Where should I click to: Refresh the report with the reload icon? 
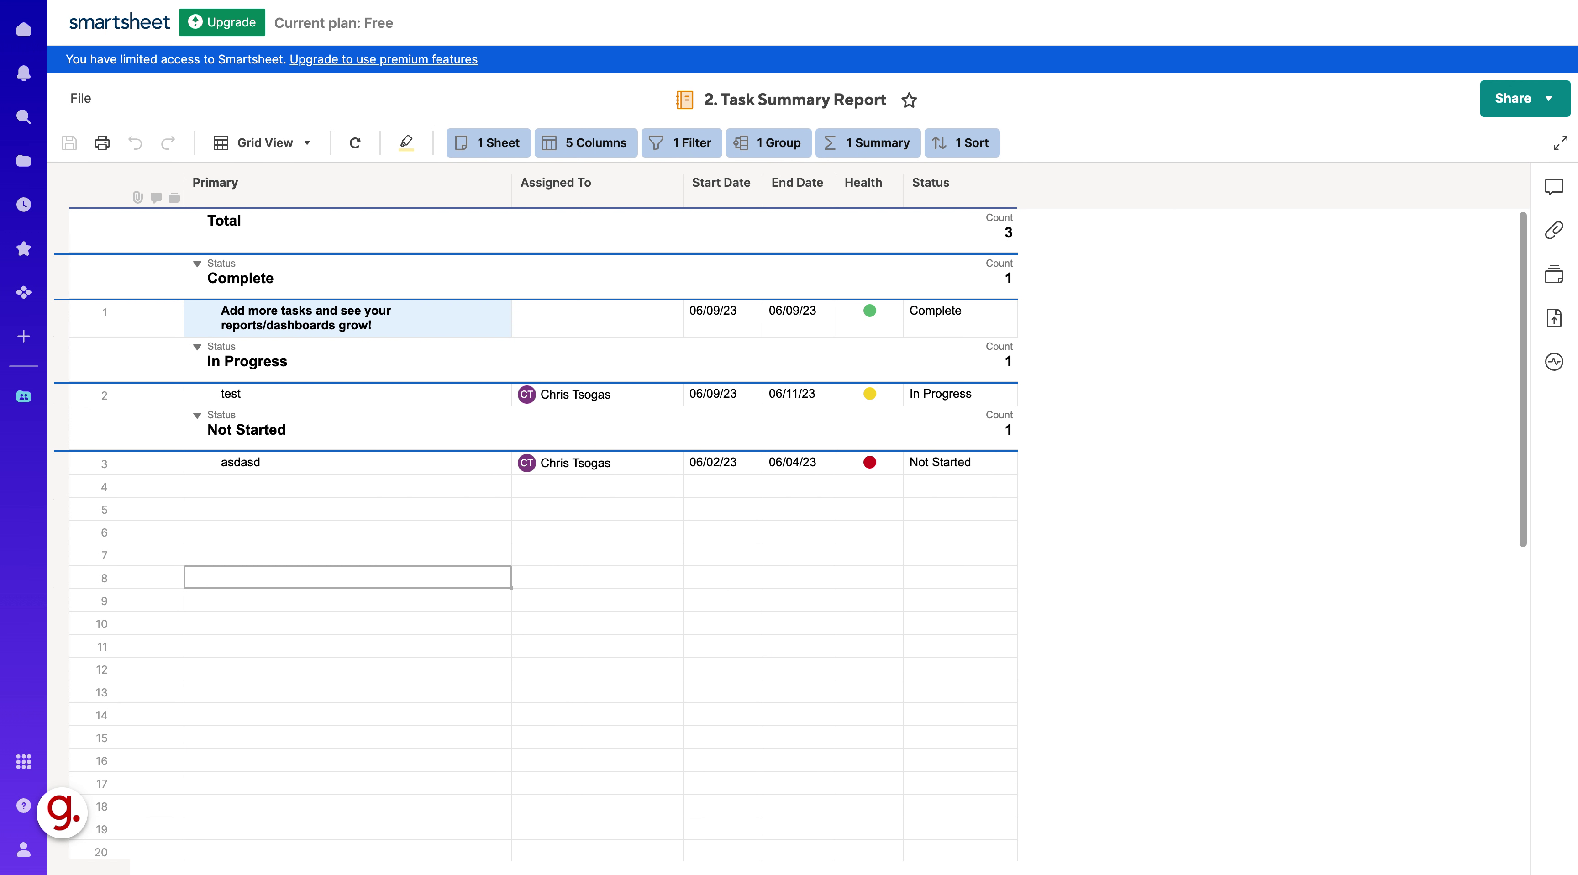(x=355, y=143)
